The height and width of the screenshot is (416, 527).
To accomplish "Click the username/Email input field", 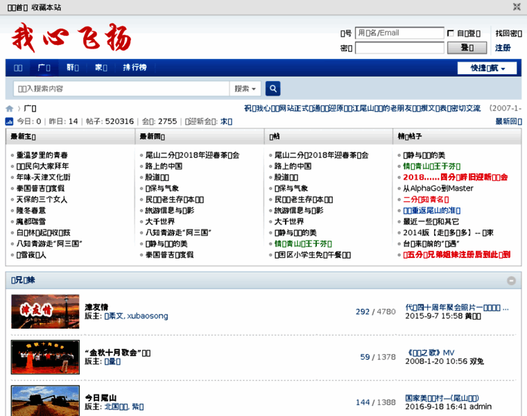I will coord(399,33).
